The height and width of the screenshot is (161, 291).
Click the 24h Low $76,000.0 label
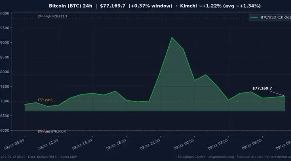[x=52, y=132]
